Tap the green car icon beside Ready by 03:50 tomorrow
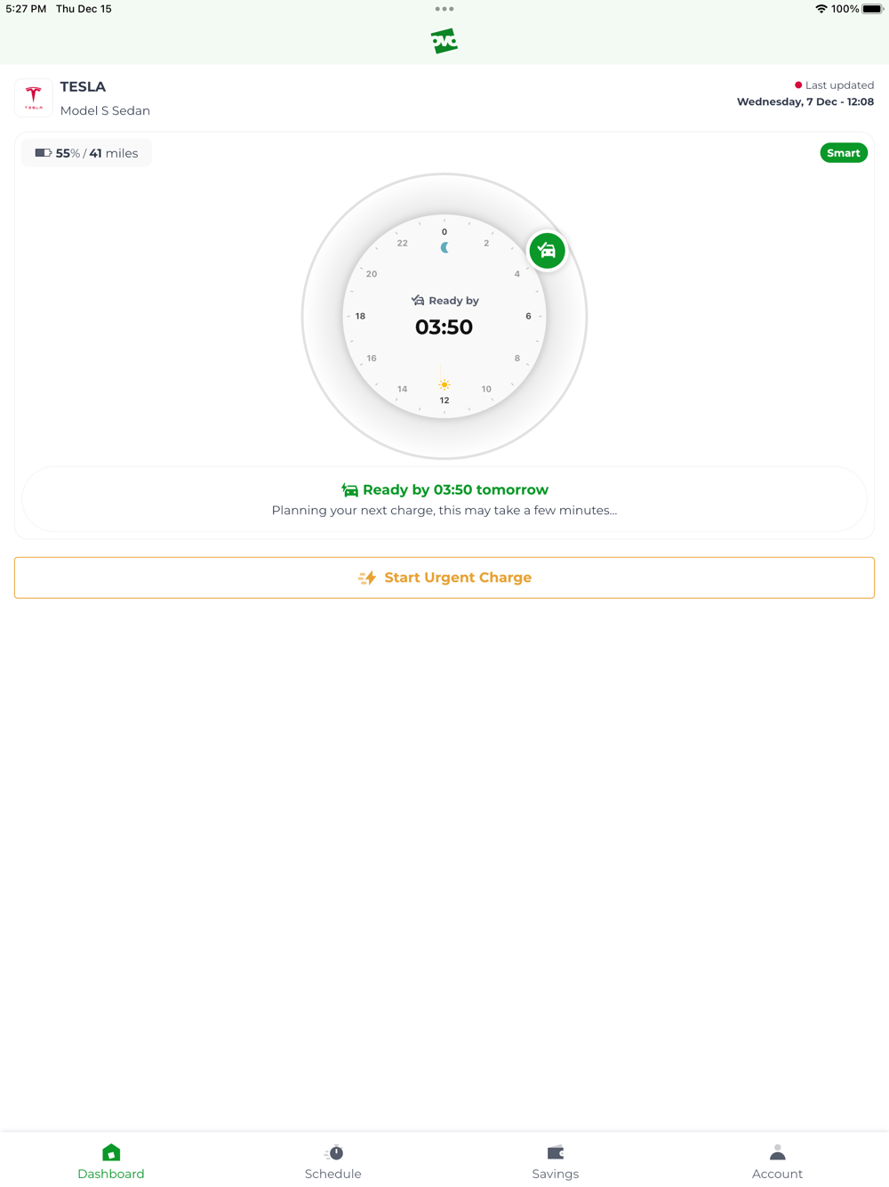Screen dimensions: 889x1187 [x=349, y=490]
